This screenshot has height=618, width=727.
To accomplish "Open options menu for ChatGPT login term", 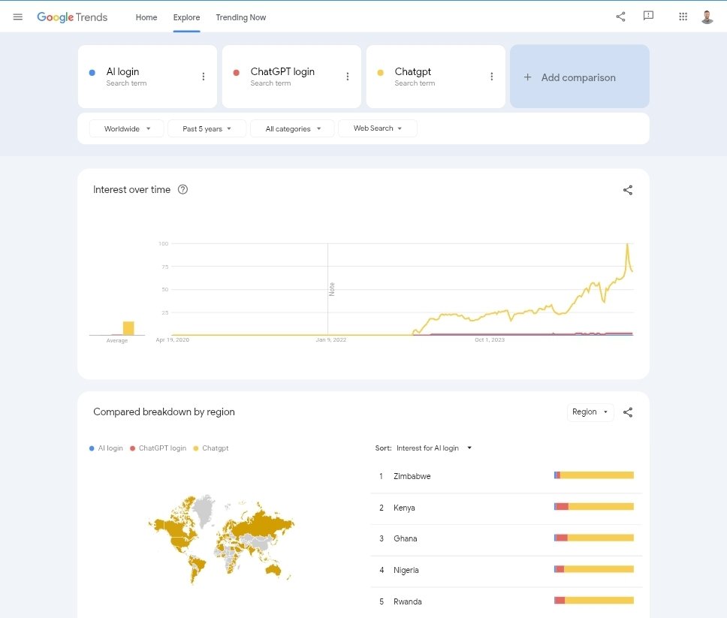I will pyautogui.click(x=347, y=77).
